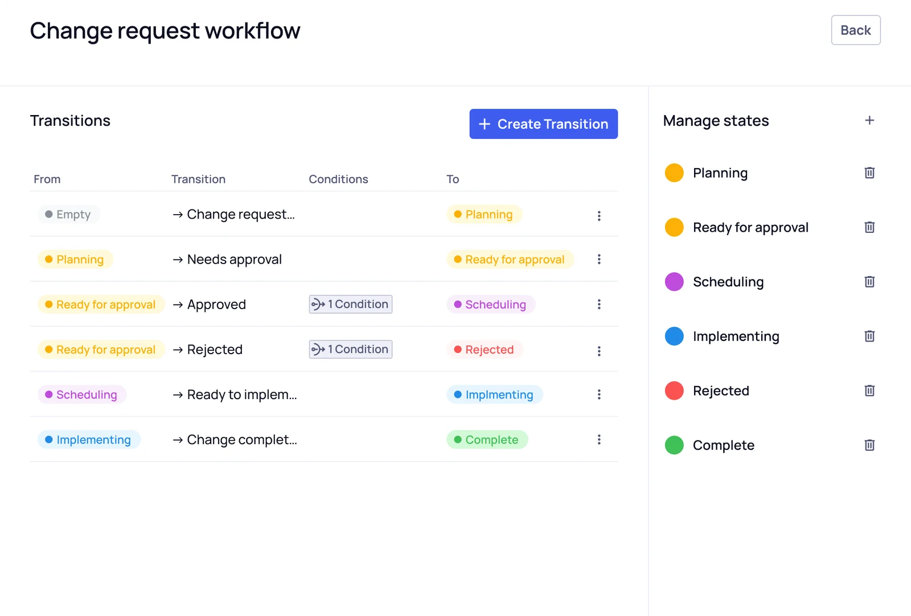
Task: Select the Change request… transition name
Action: [x=241, y=214]
